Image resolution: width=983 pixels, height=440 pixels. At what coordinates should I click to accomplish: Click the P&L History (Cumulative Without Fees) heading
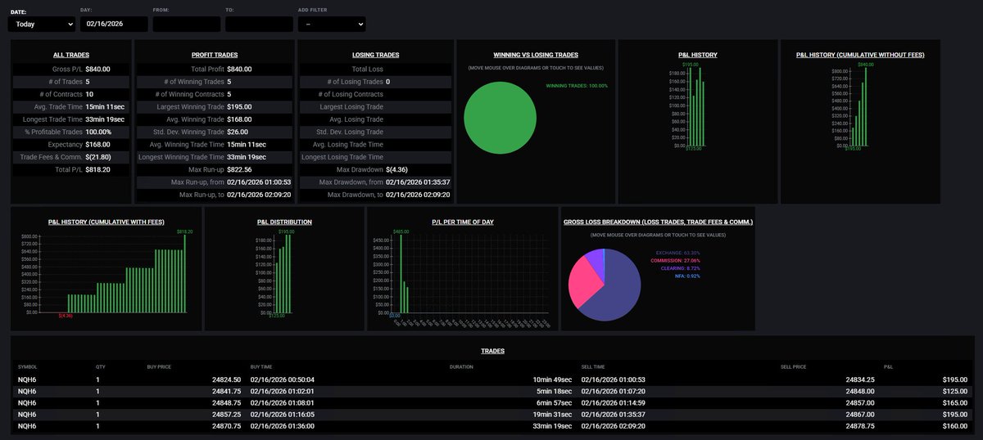(x=860, y=55)
